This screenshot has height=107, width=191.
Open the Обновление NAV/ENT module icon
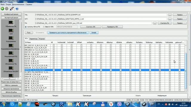(x=11, y=68)
